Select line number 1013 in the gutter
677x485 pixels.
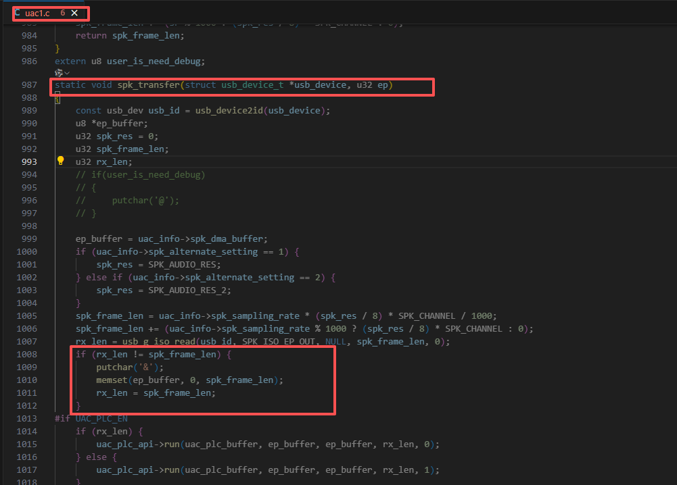click(27, 419)
